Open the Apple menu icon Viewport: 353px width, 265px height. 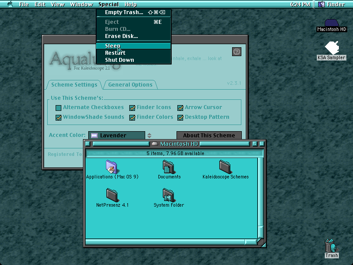10,4
